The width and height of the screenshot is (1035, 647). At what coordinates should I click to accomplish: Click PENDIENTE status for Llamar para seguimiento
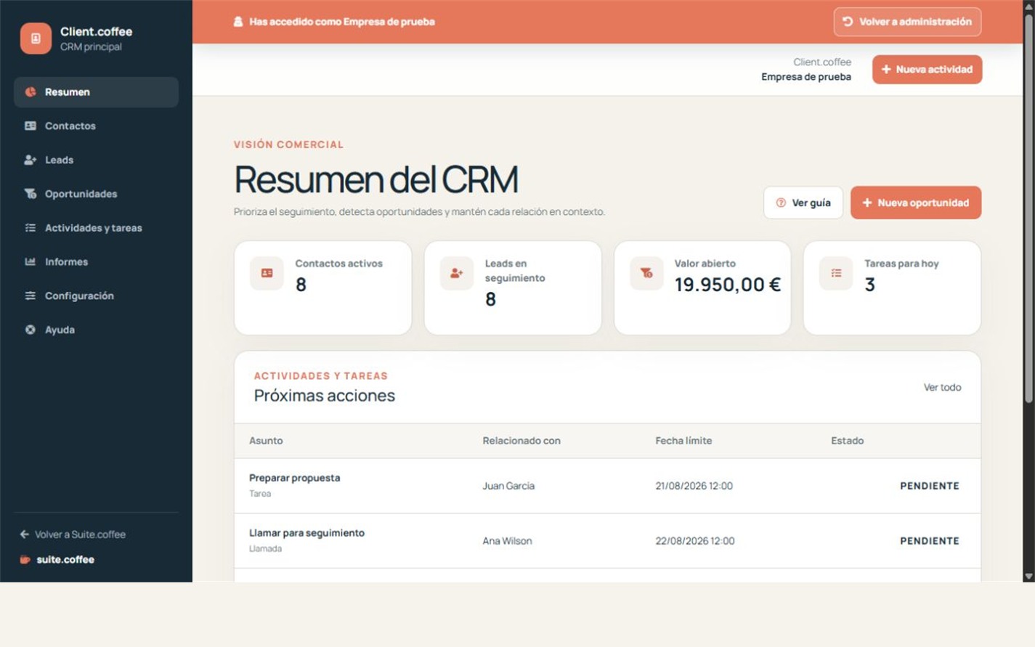click(930, 541)
